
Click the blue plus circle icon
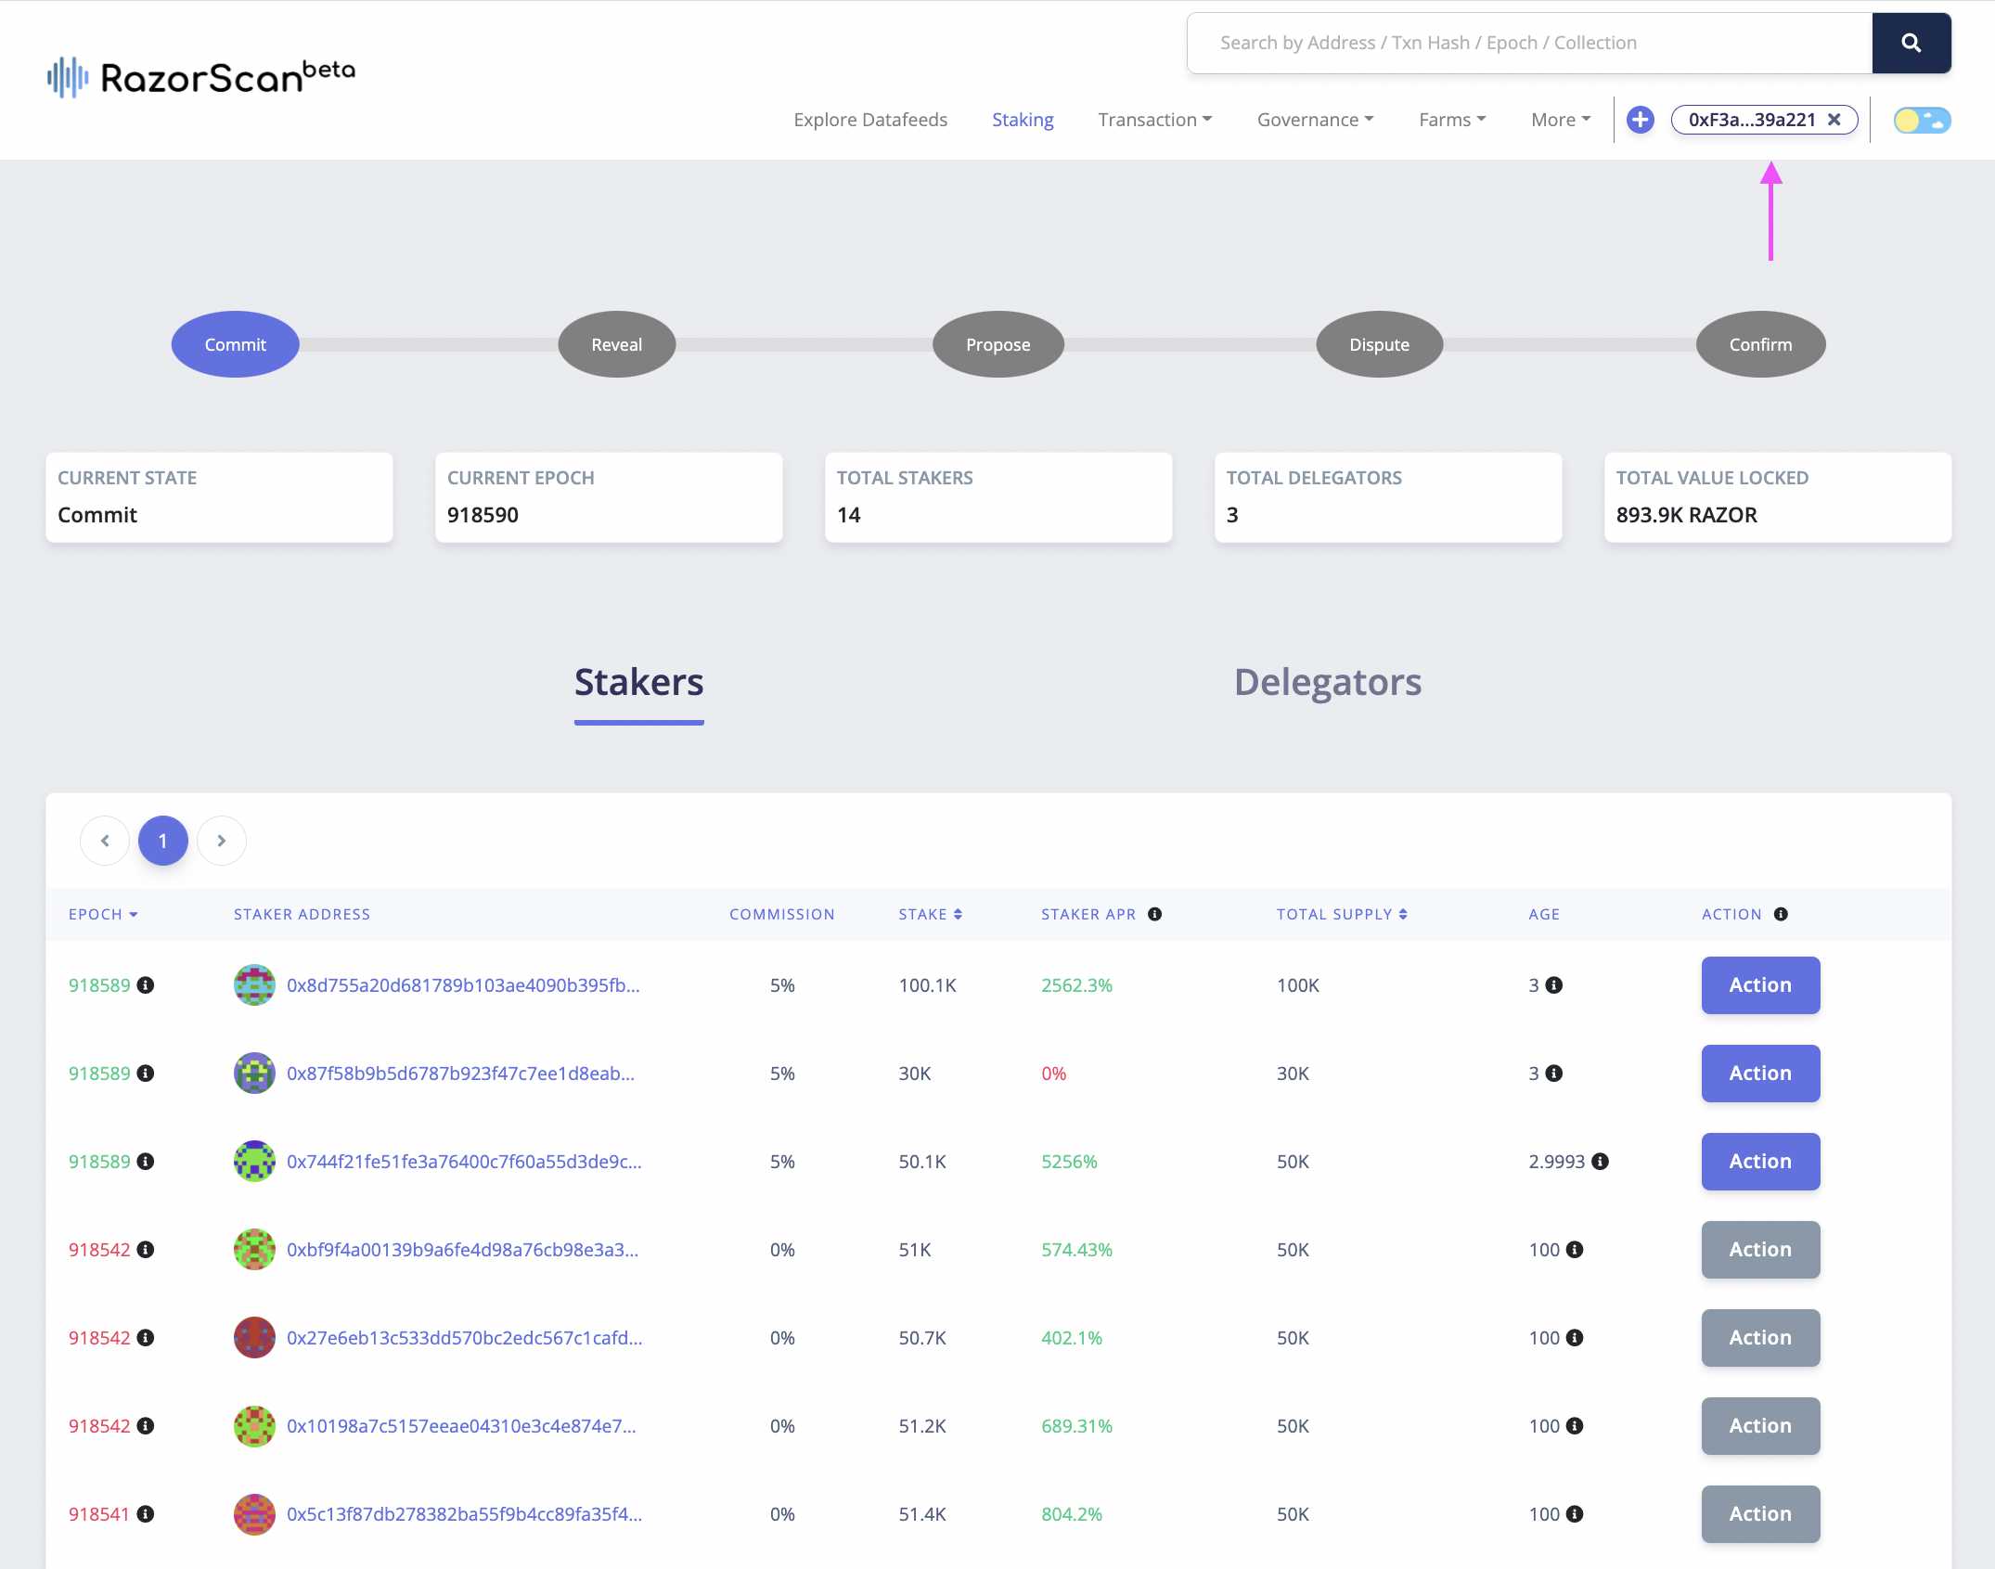1640,120
